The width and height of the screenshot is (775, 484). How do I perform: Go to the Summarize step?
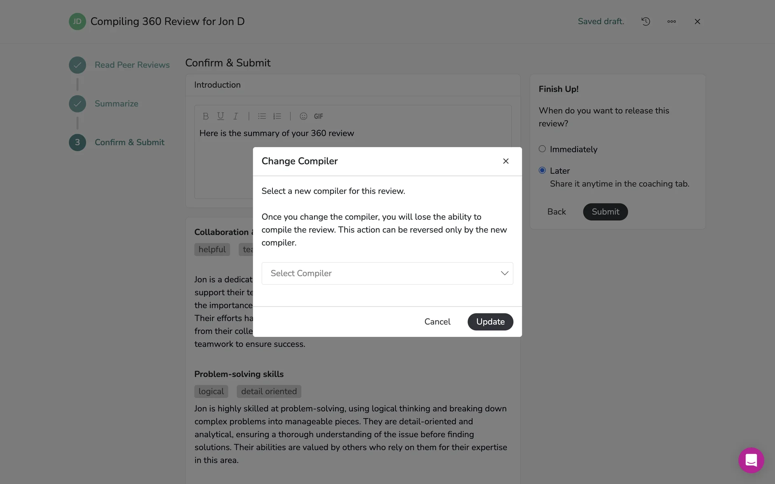coord(116,104)
